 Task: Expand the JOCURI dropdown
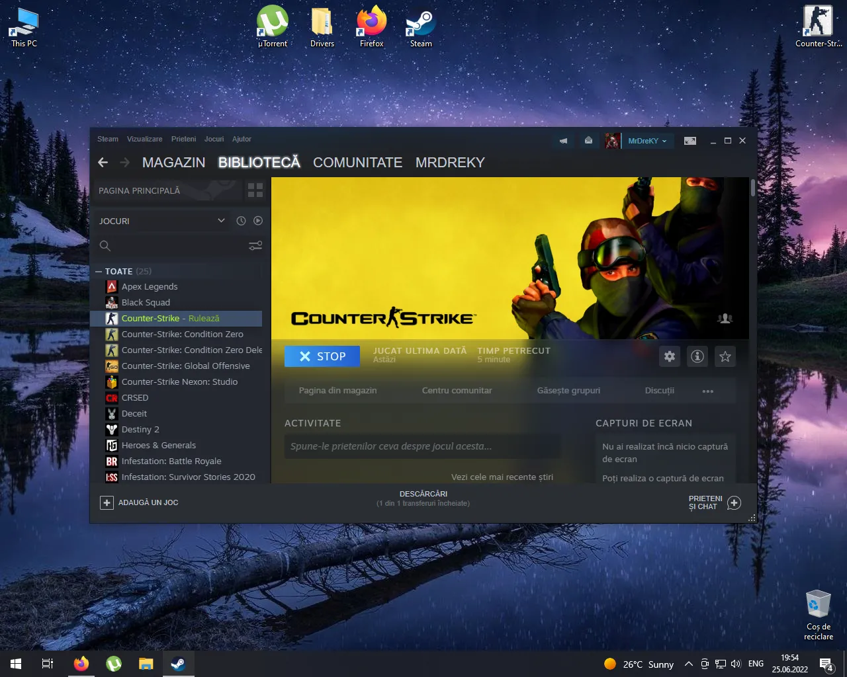(221, 221)
